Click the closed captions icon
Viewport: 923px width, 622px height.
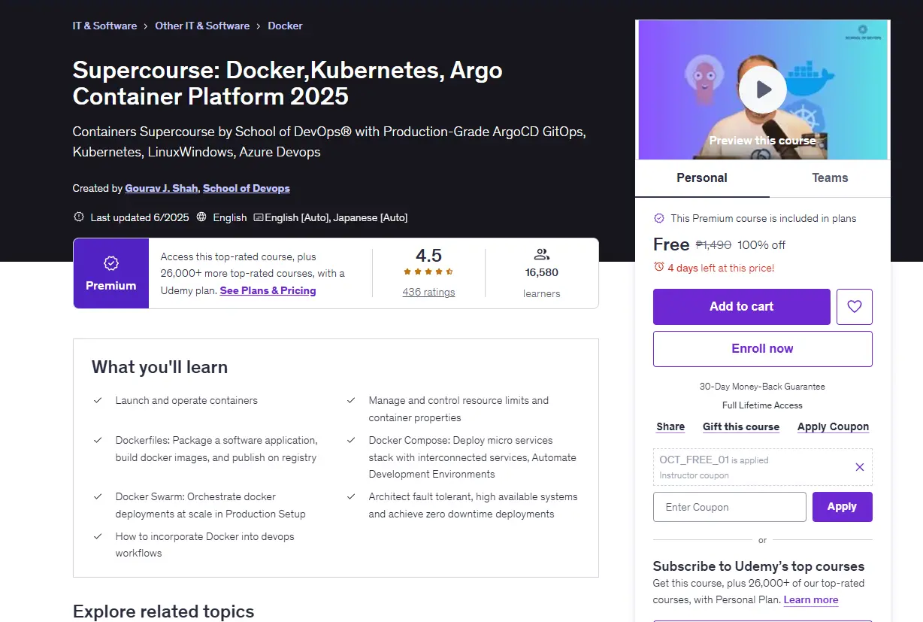coord(258,217)
